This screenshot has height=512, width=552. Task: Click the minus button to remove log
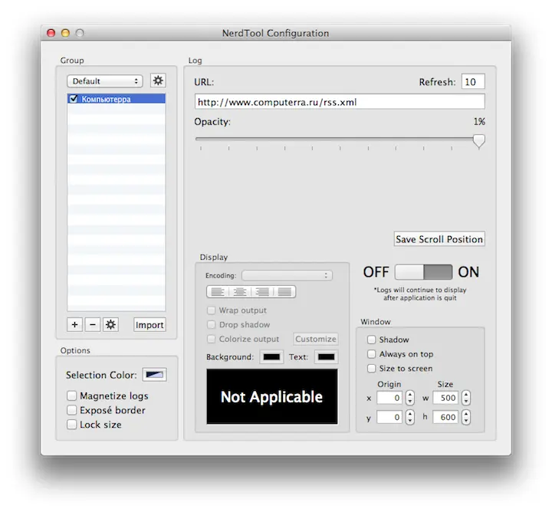[93, 324]
